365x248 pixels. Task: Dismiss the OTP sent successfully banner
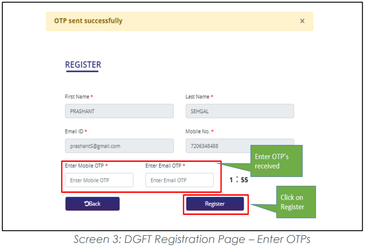302,21
